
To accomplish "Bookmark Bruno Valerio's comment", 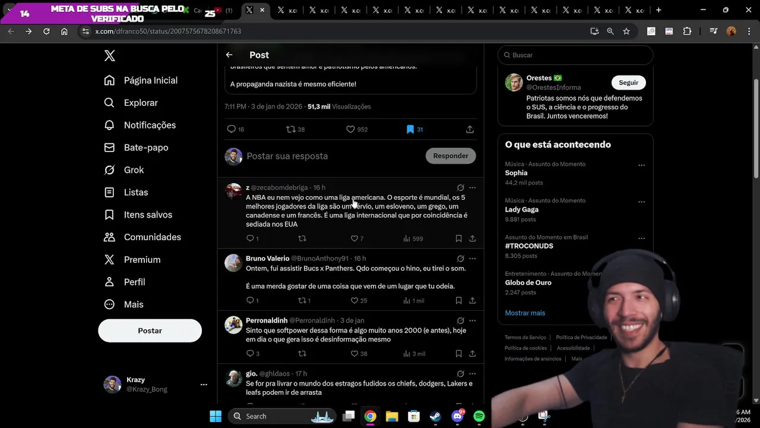I will click(458, 300).
